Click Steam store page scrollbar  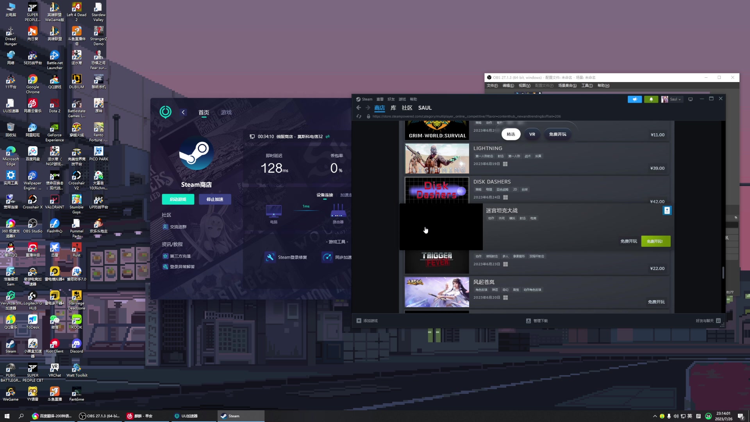coord(723,273)
